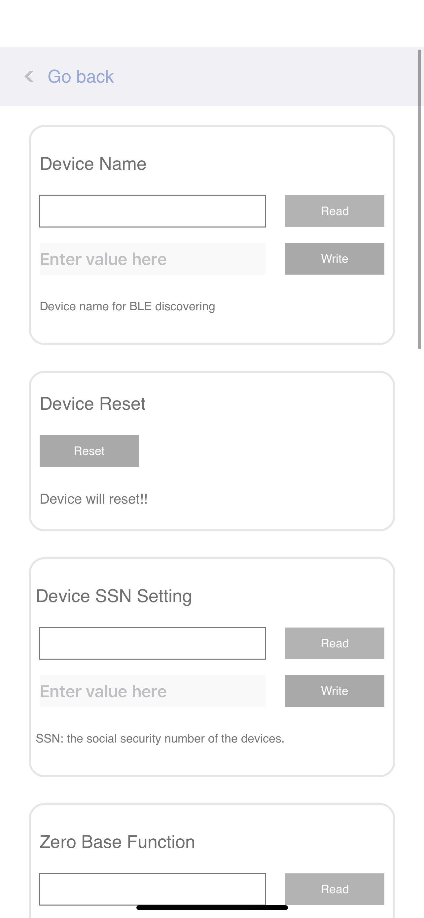Select the Zero Base Function card heading
The height and width of the screenshot is (918, 424).
(117, 841)
